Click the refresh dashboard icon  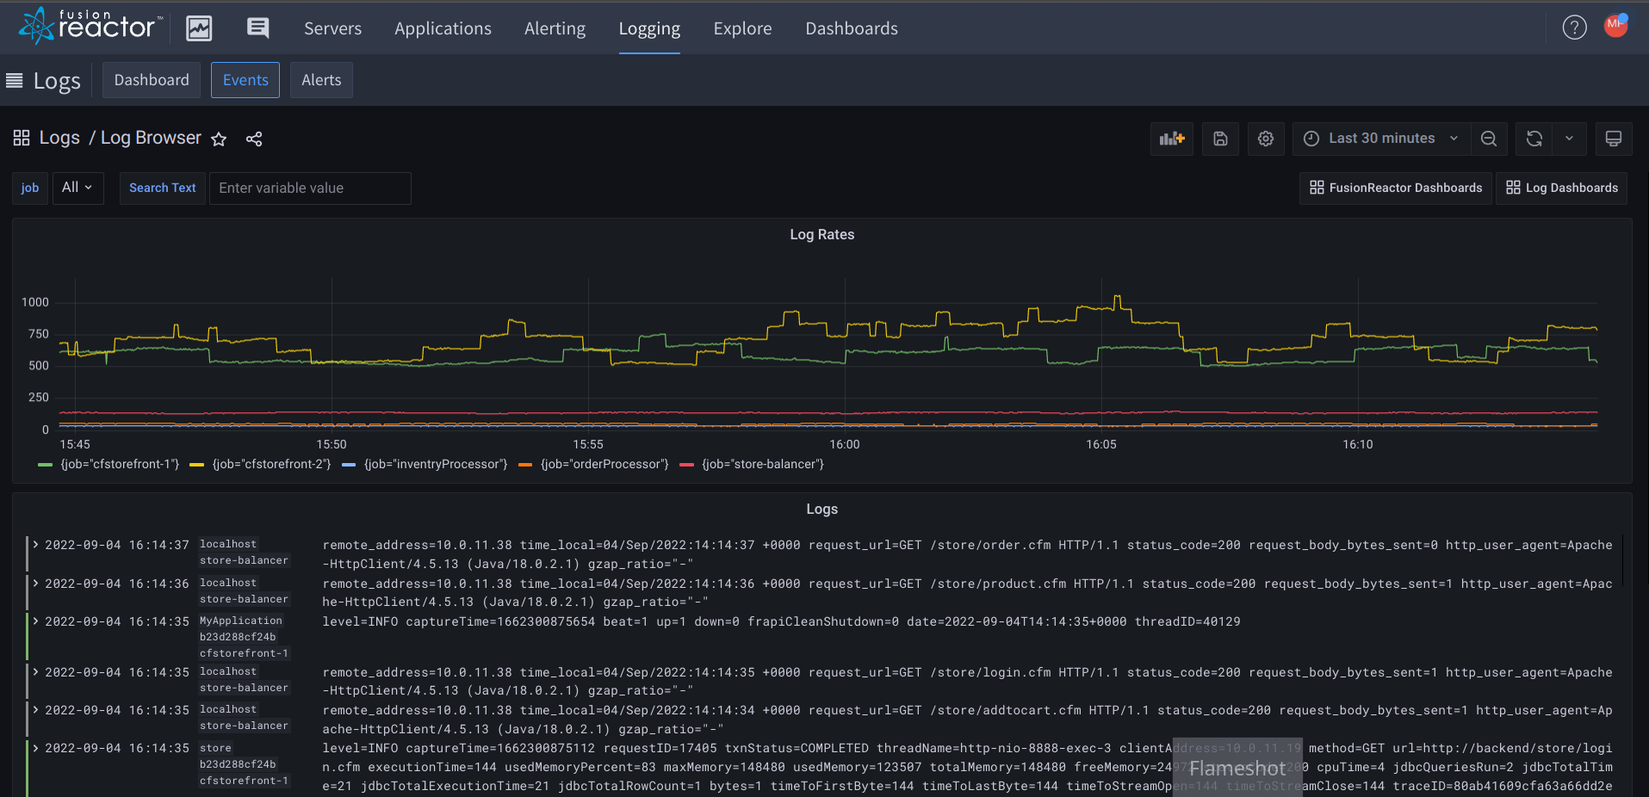click(x=1534, y=139)
